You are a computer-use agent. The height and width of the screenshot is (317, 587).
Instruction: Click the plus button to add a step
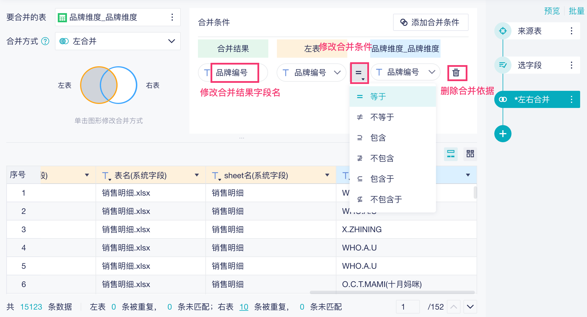[503, 134]
